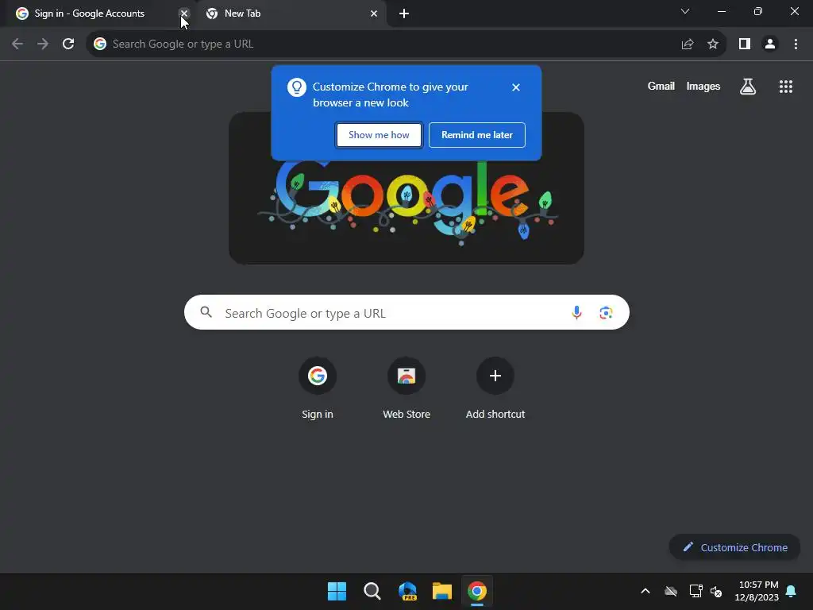The image size is (813, 610).
Task: Open File Explorer from the taskbar
Action: [x=442, y=591]
